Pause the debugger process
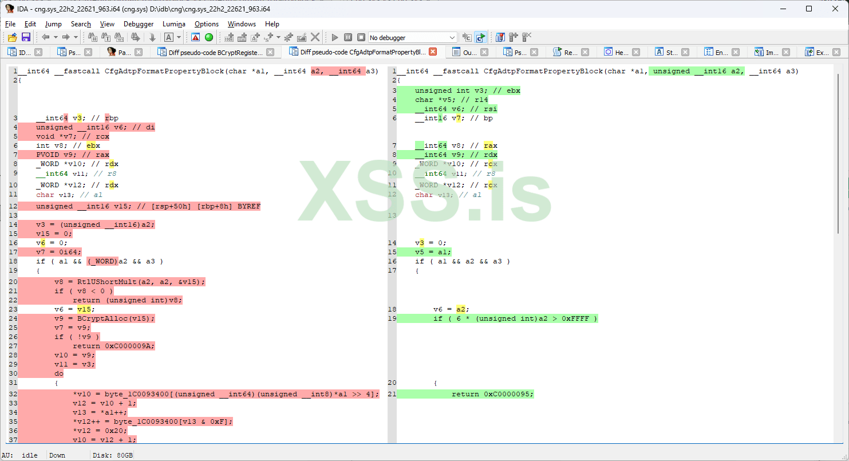Viewport: 849px width, 461px height. click(x=348, y=37)
